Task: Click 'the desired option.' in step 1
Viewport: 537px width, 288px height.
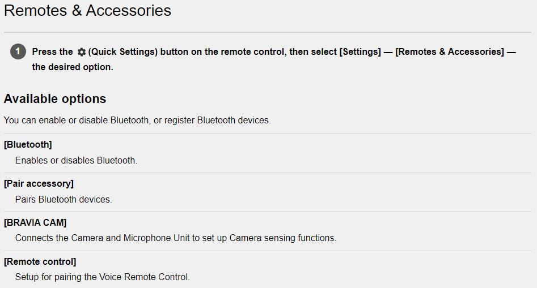Action: click(x=73, y=67)
